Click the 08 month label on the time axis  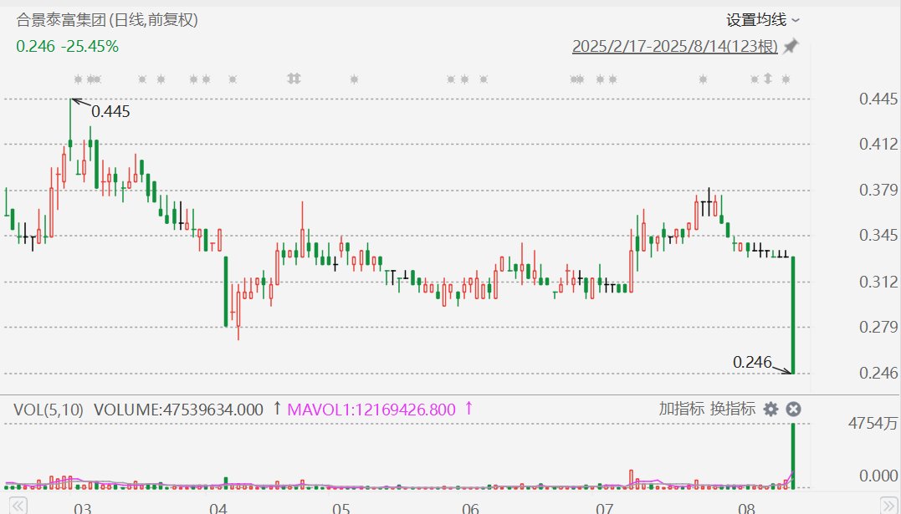point(746,508)
